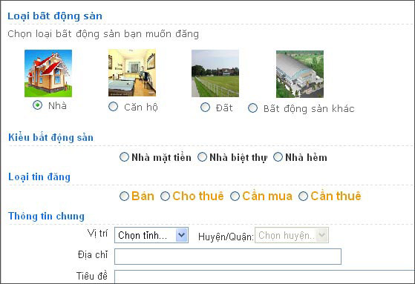Viewport: 415px width, 284px height.
Task: Pick the Cần mua radio option
Action: click(235, 197)
